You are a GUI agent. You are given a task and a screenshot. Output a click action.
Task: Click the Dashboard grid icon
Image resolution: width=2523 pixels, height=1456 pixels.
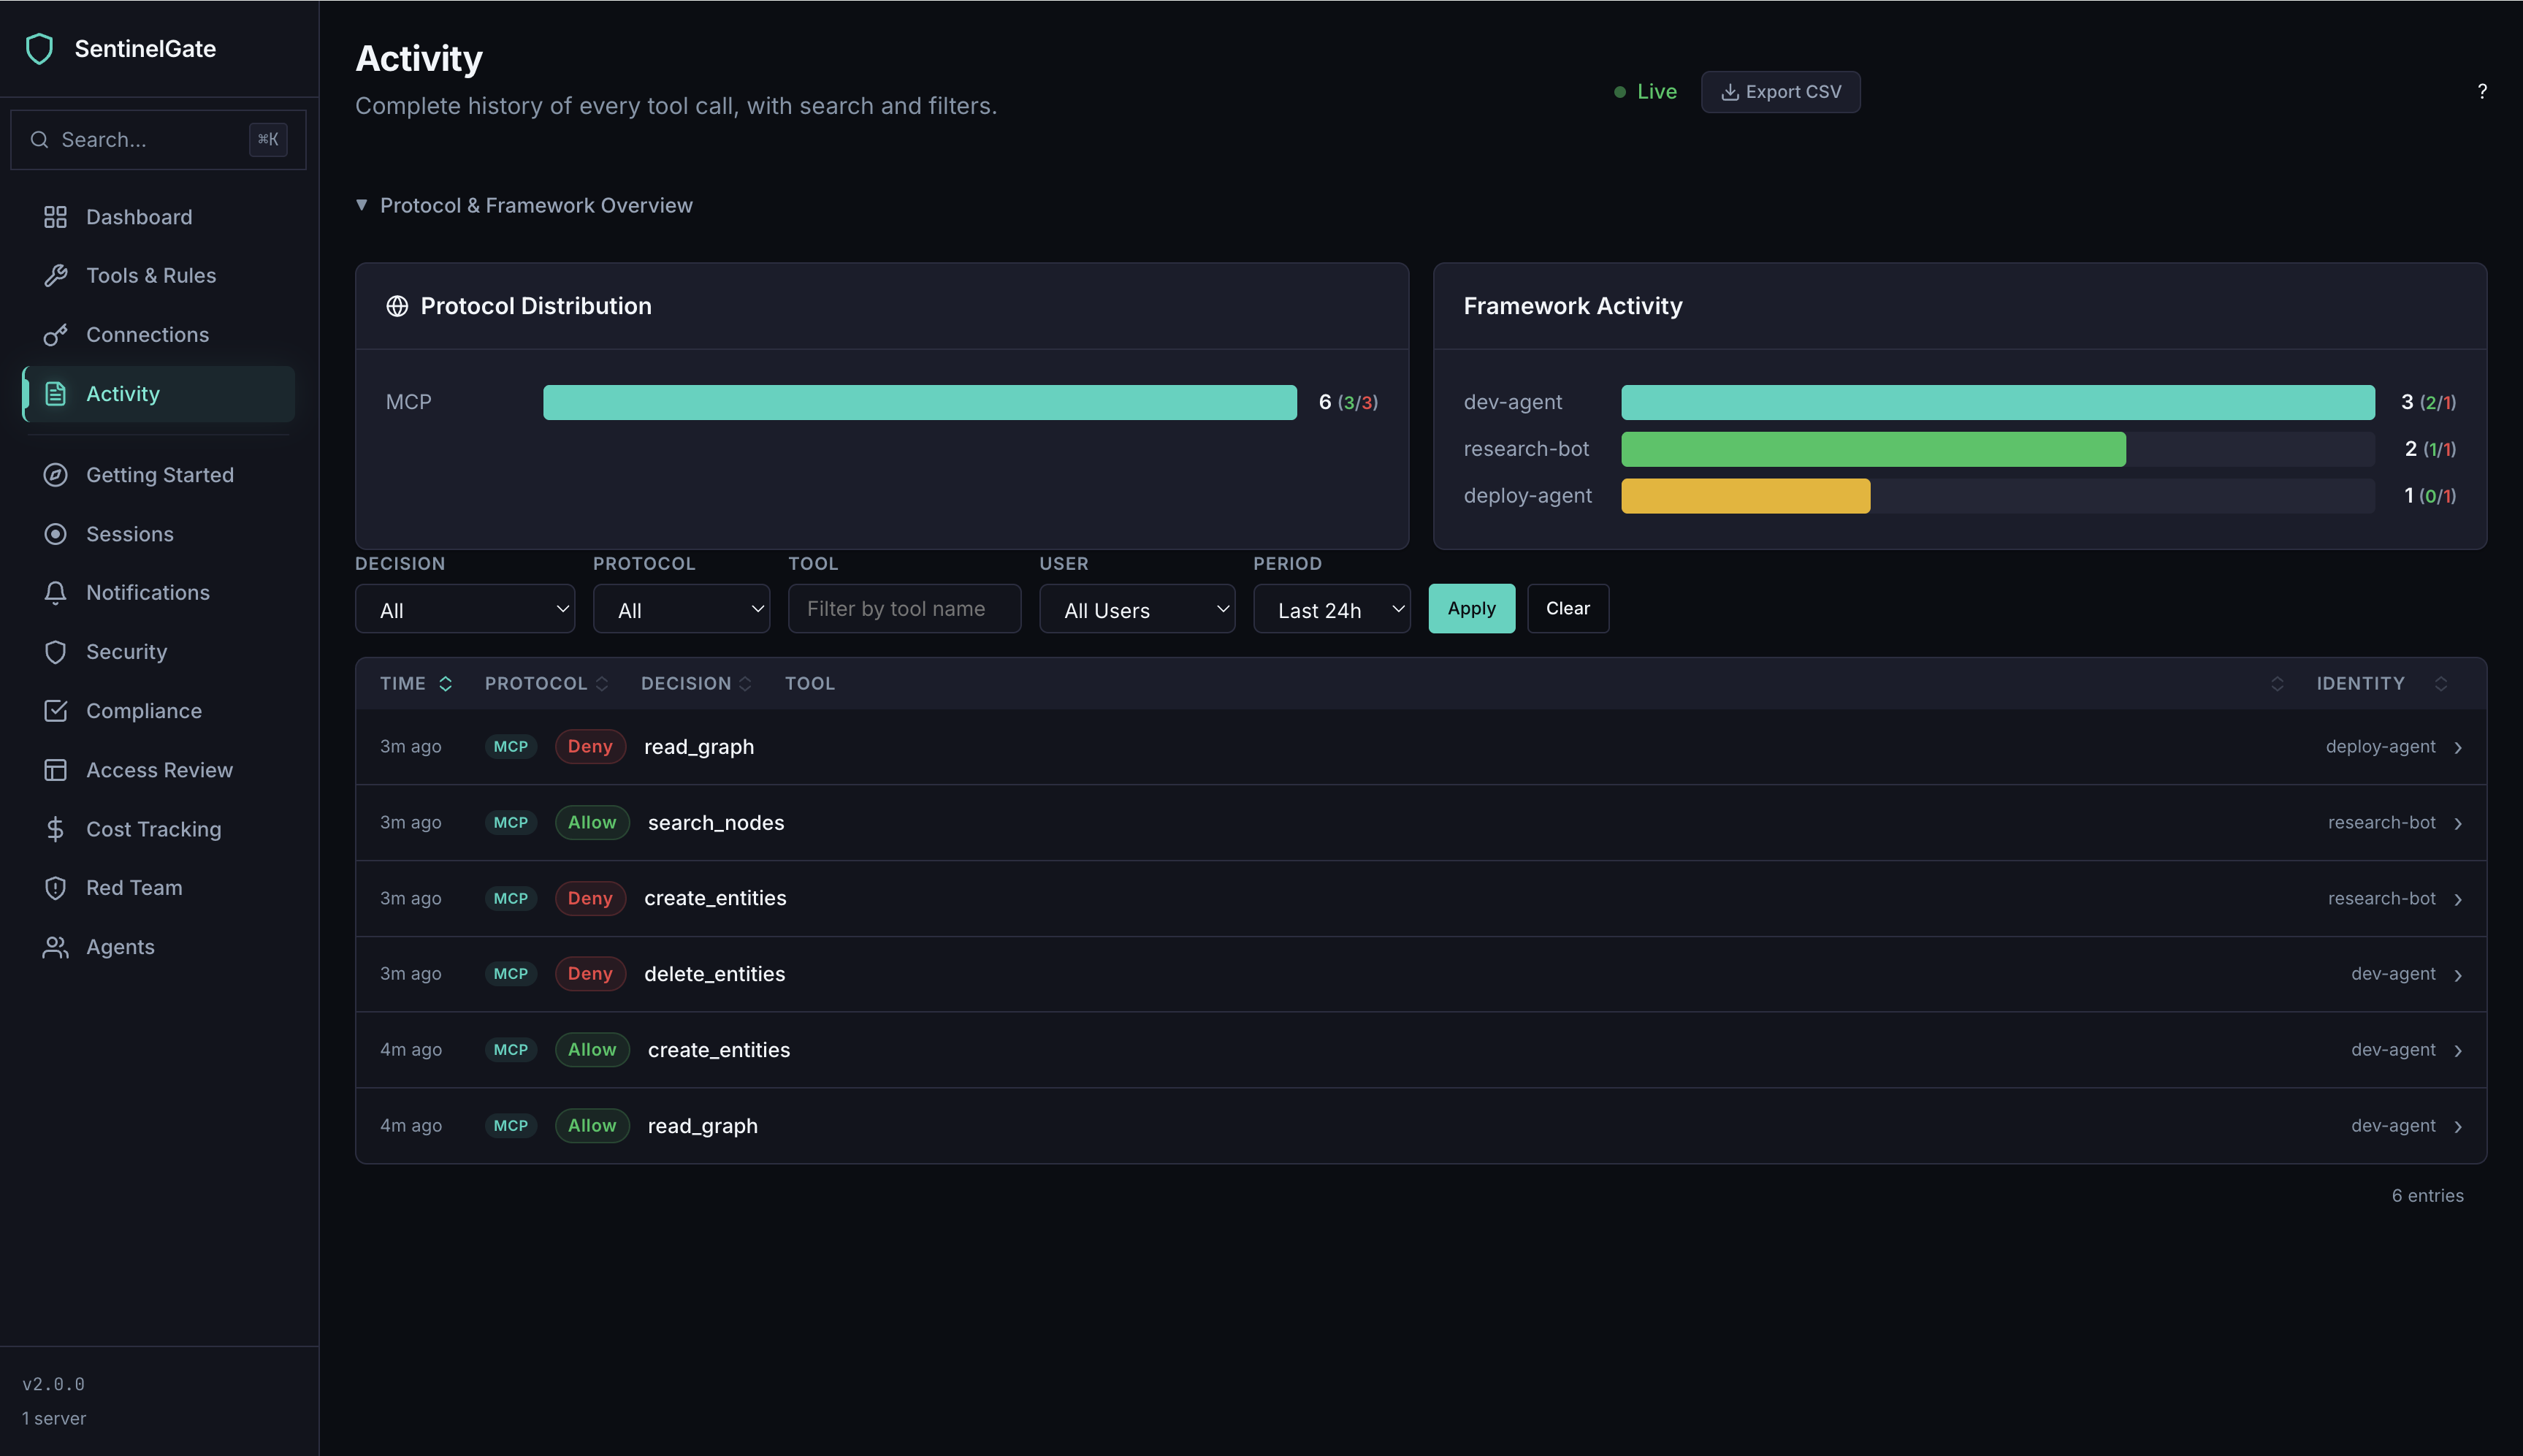point(55,217)
